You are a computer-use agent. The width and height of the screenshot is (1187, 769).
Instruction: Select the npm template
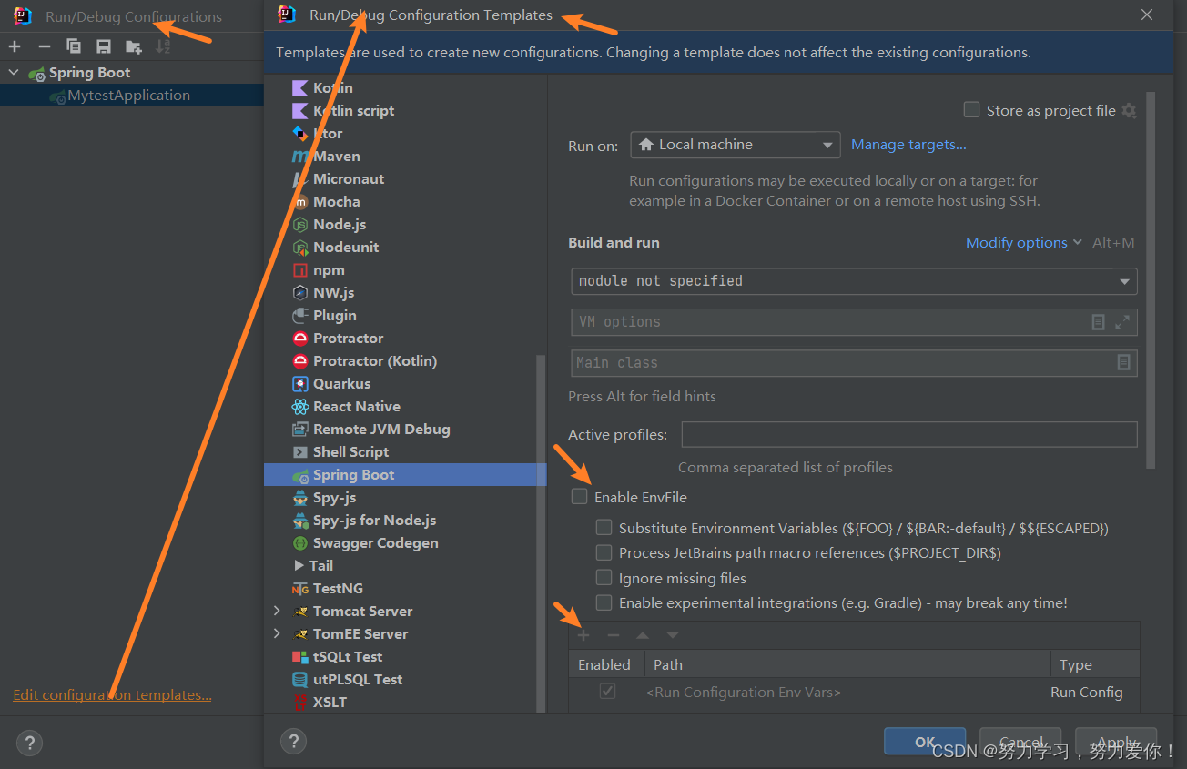(x=329, y=270)
